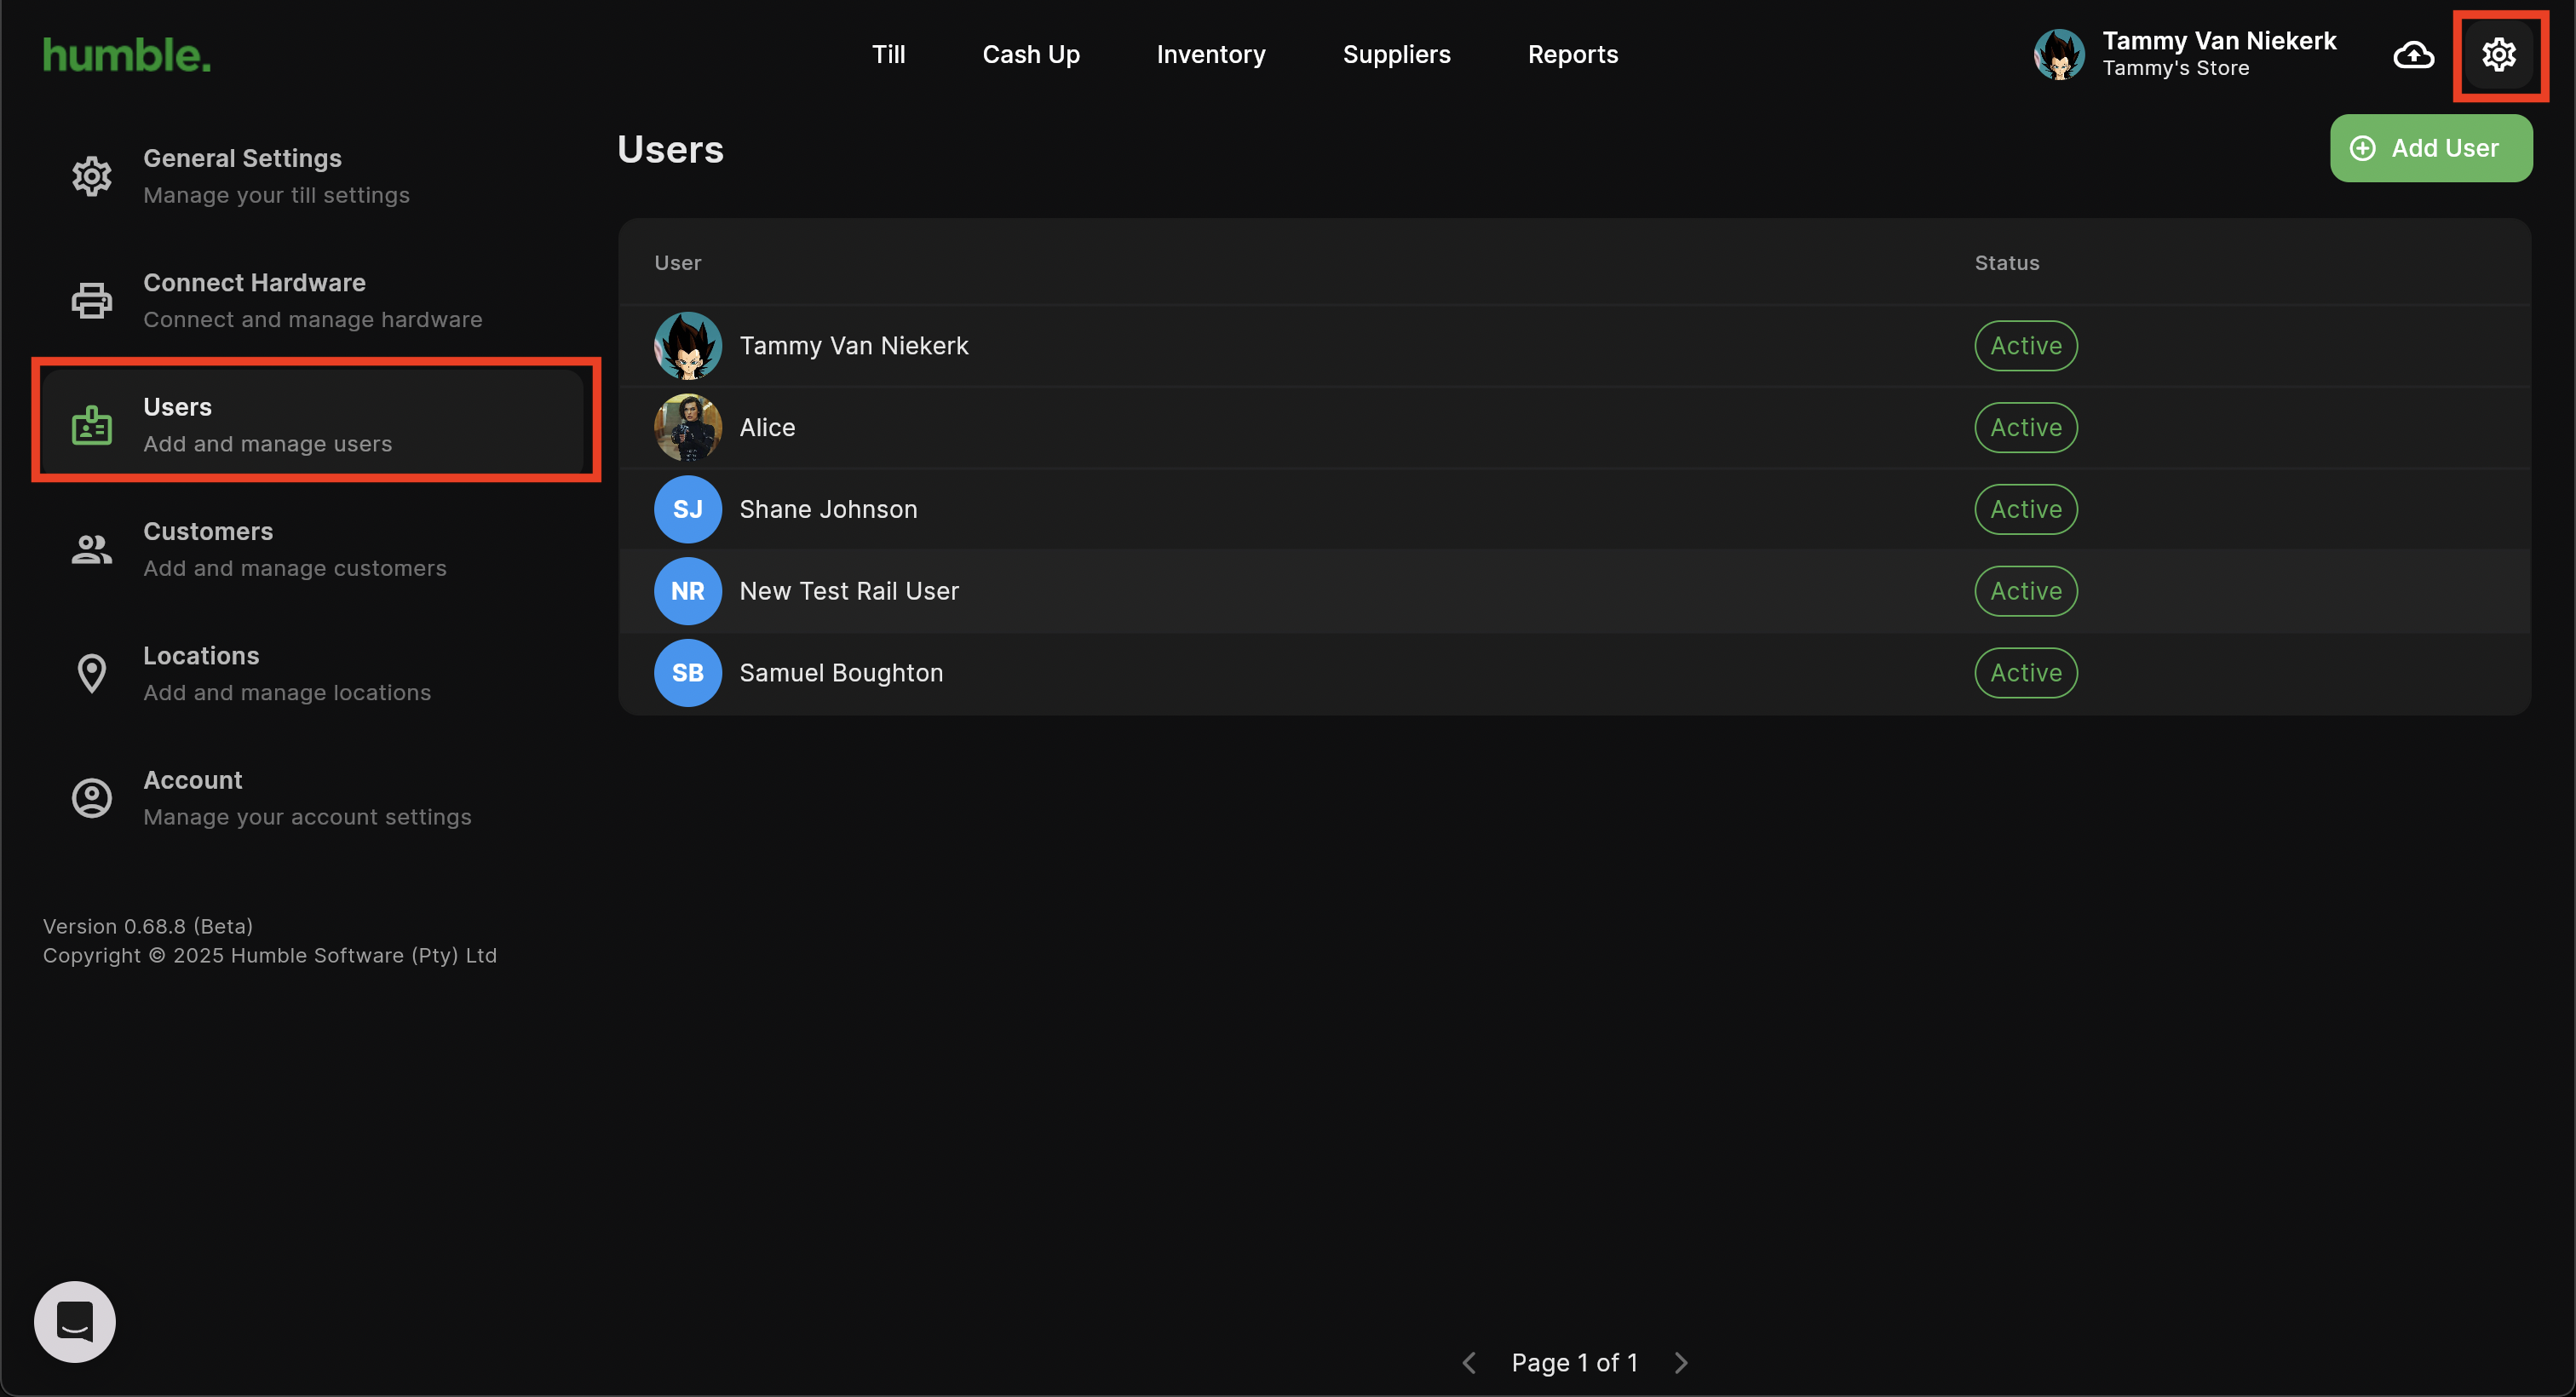
Task: Click Alice's profile photo avatar
Action: pyautogui.click(x=688, y=428)
